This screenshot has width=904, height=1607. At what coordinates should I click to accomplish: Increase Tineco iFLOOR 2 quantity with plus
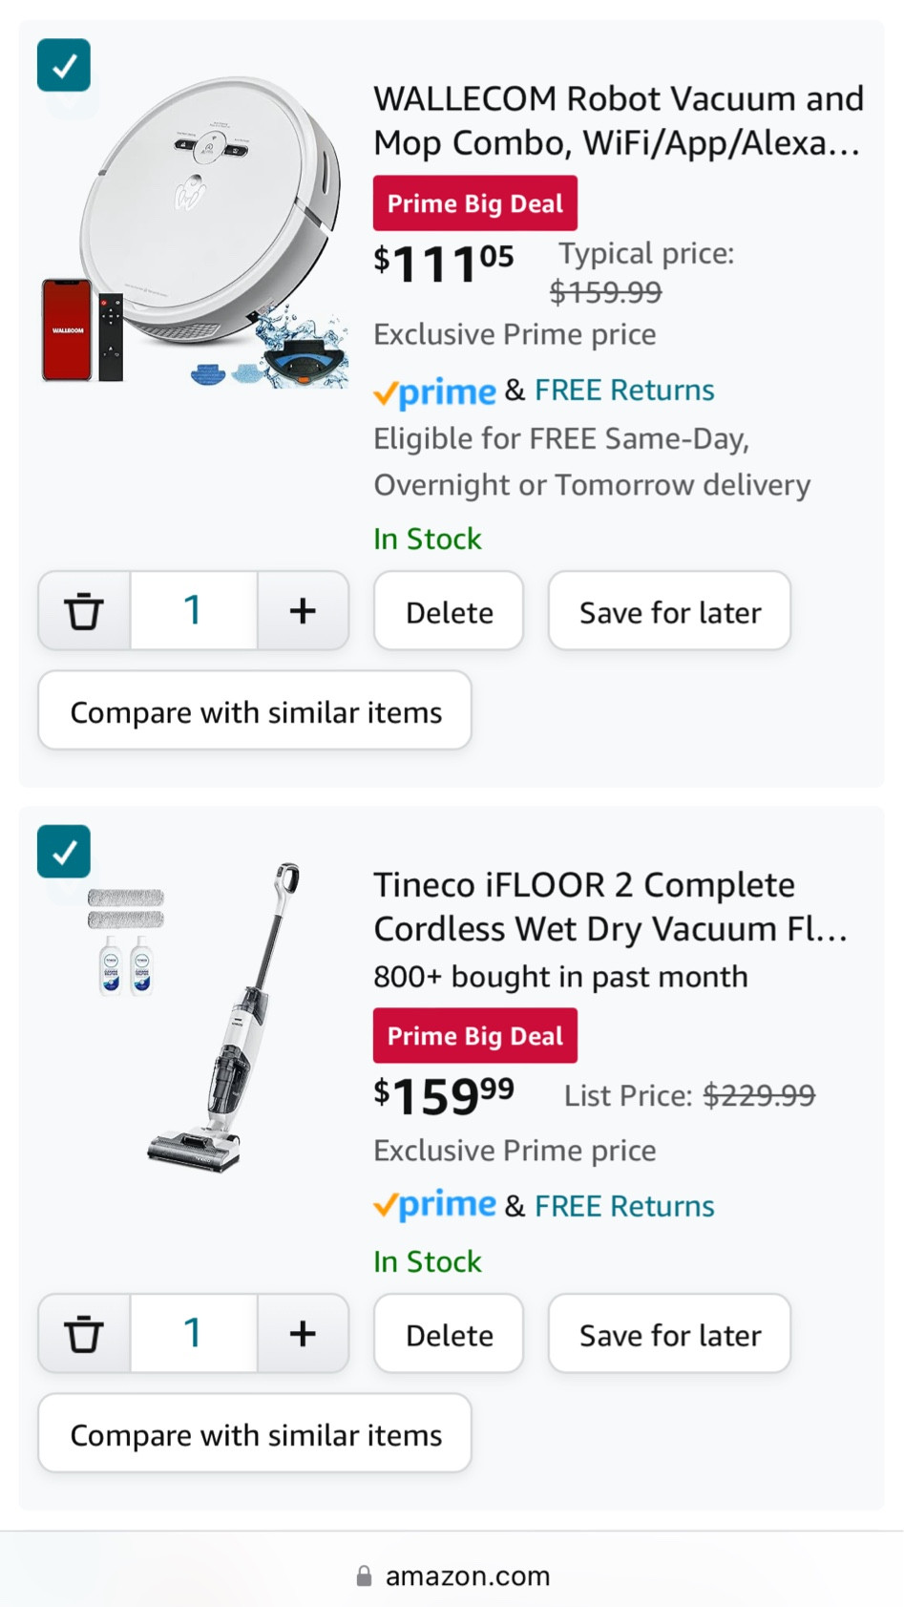(x=303, y=1334)
